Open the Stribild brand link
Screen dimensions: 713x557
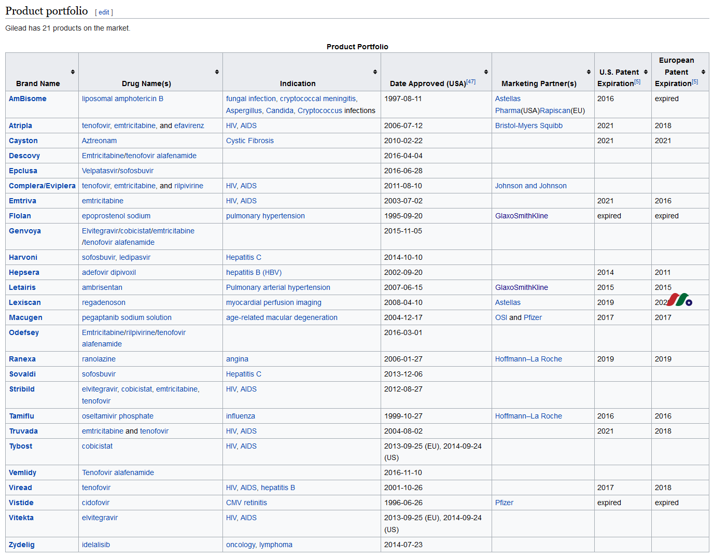pyautogui.click(x=22, y=389)
